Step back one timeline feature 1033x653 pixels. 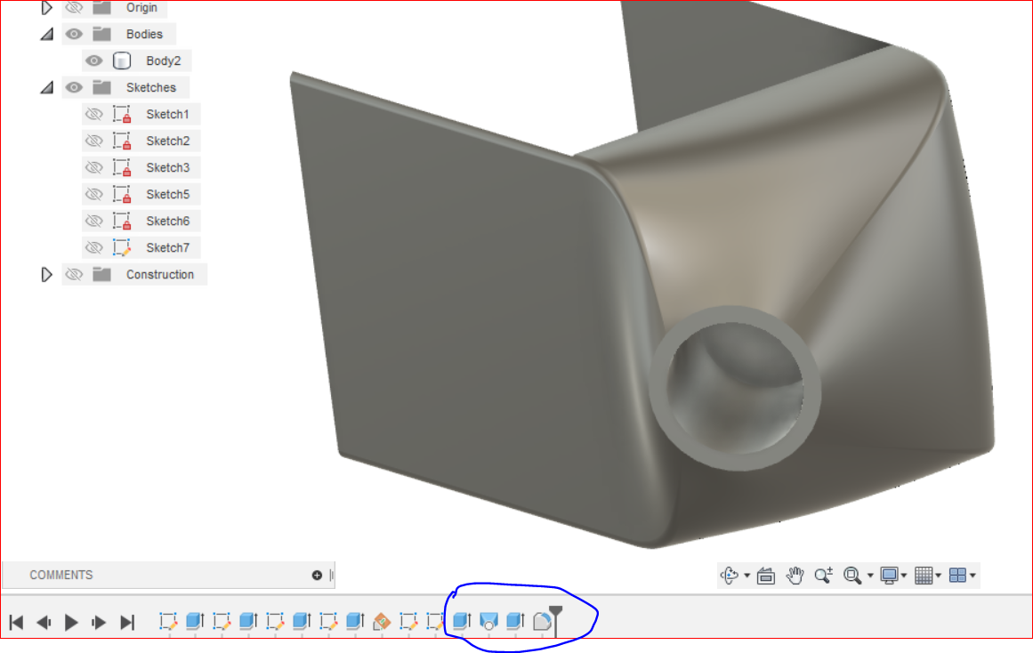coord(44,622)
